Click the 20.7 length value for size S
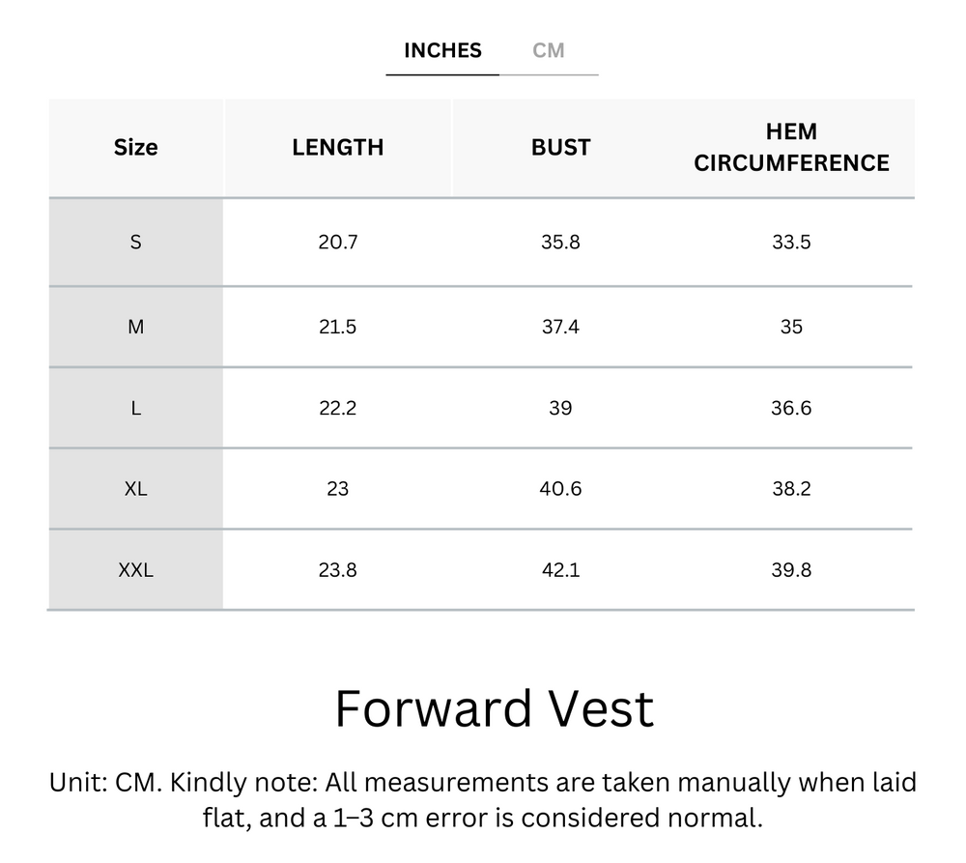 tap(337, 242)
